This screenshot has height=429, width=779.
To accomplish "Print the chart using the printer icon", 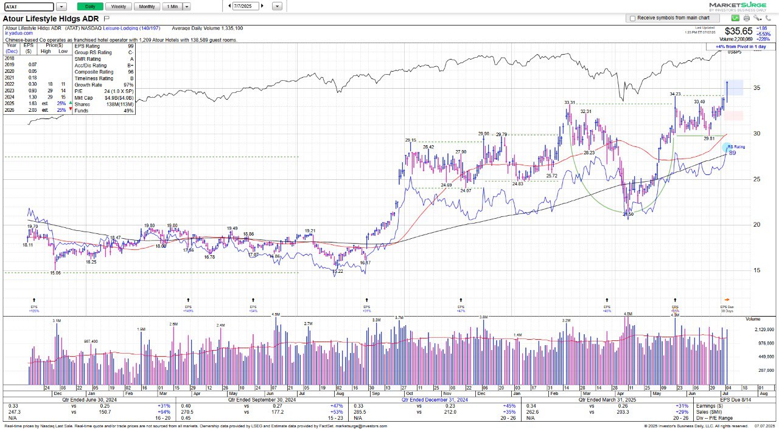I will pyautogui.click(x=746, y=18).
